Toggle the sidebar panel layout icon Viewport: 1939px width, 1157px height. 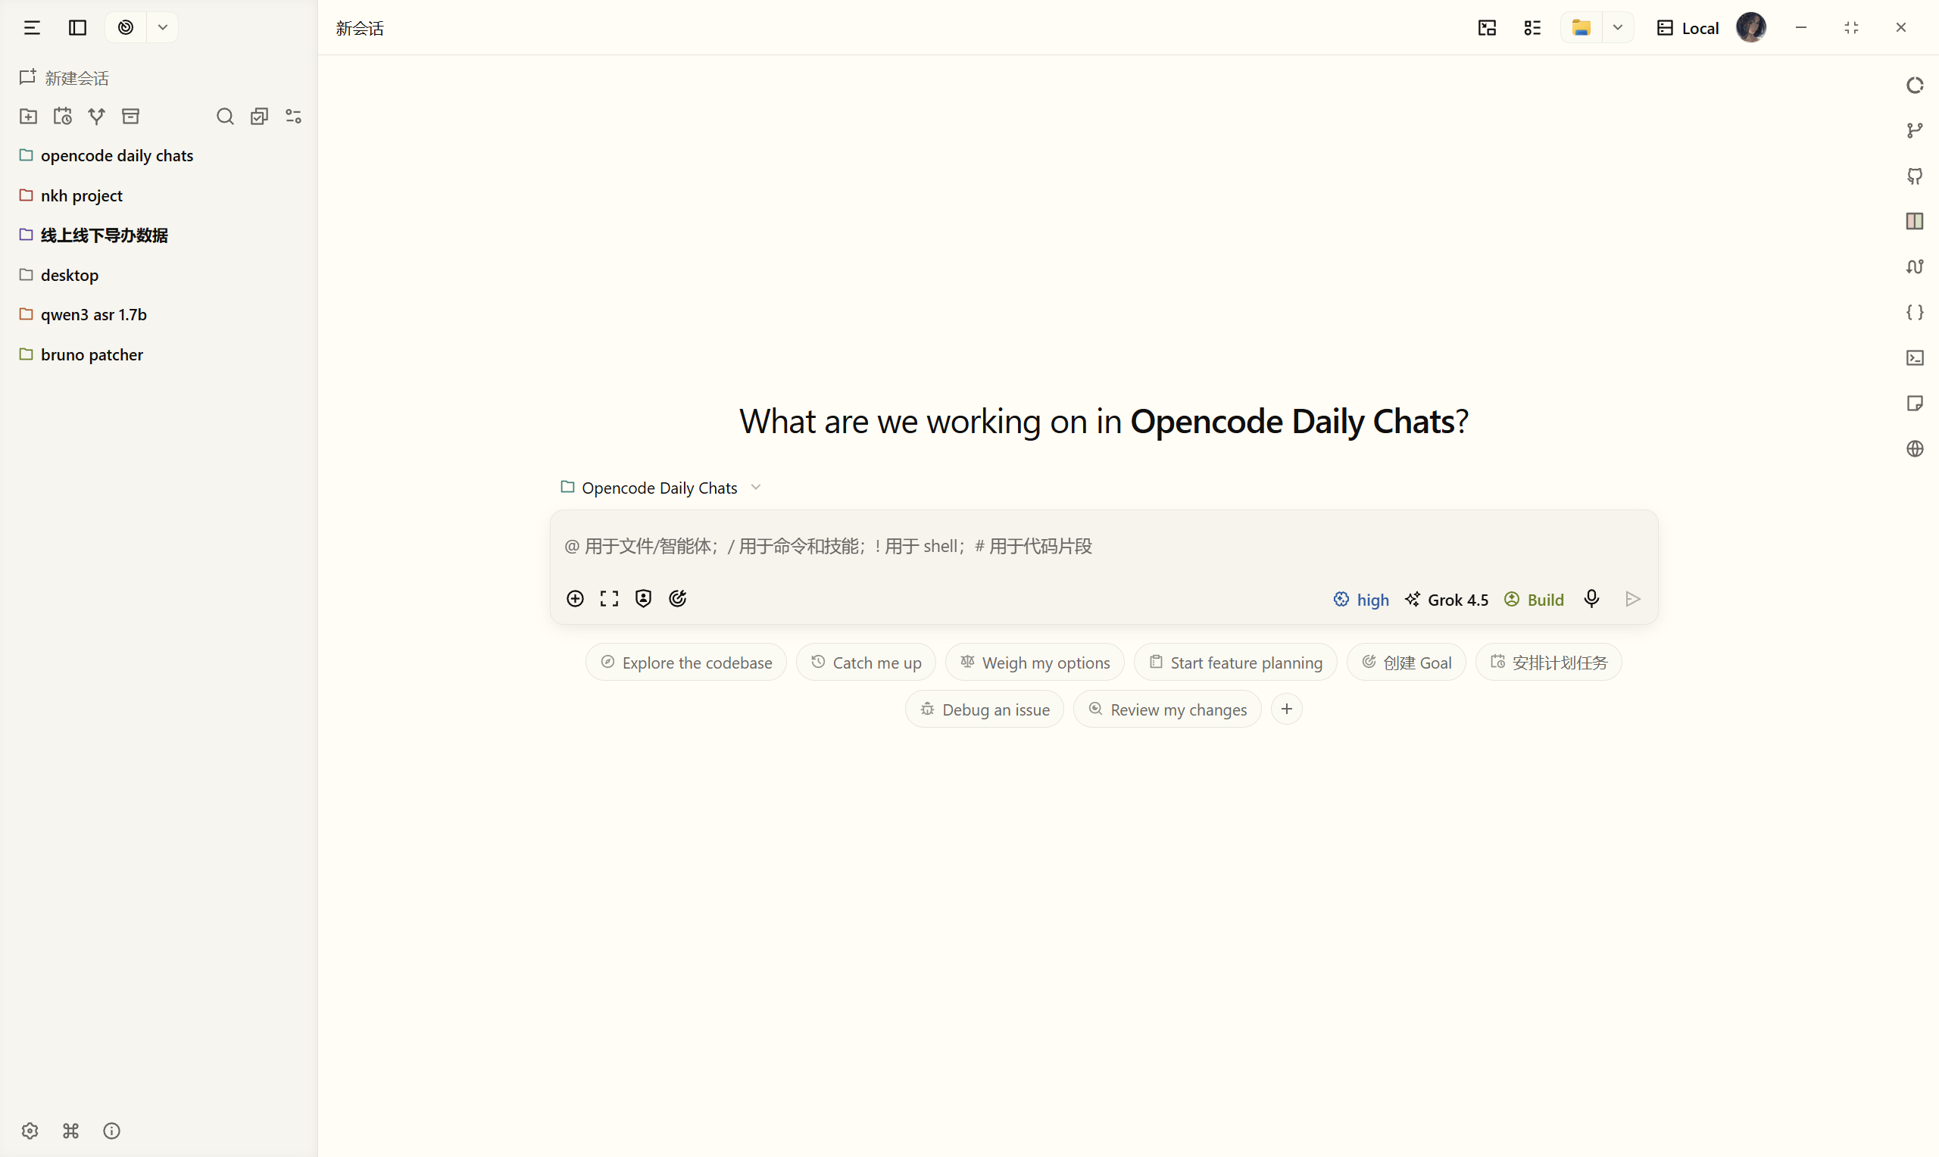click(x=78, y=28)
